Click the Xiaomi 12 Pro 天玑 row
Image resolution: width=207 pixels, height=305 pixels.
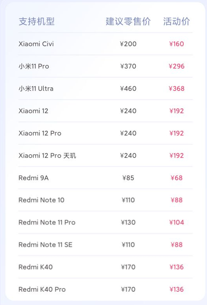coord(105,155)
